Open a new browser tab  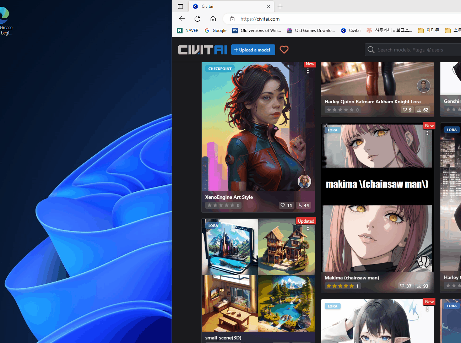[x=280, y=6]
